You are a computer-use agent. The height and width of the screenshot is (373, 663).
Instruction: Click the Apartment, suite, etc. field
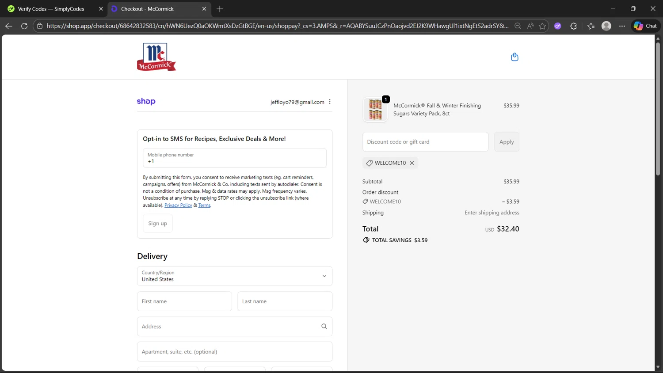pyautogui.click(x=235, y=352)
